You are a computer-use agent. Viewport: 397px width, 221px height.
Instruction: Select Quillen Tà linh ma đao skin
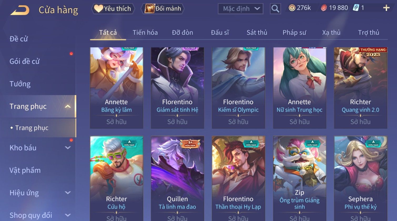point(177,178)
